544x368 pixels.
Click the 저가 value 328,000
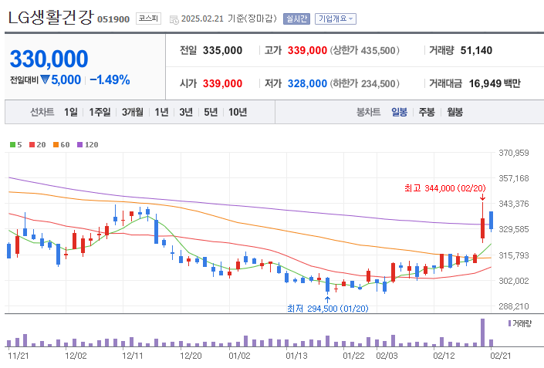307,83
